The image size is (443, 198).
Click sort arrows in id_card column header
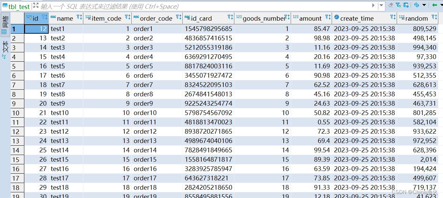(x=232, y=17)
